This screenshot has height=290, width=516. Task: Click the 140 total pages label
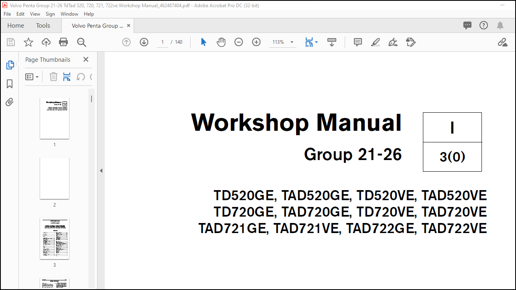[x=179, y=42]
